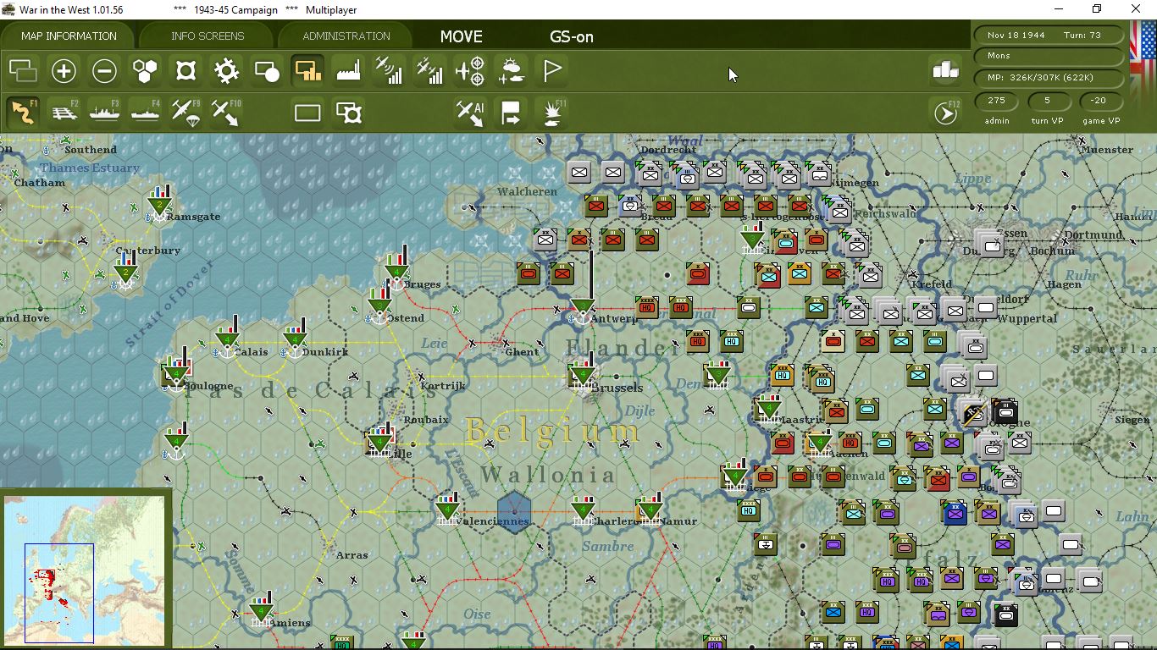Screen dimensions: 1157x650
Task: Click the MOVE mode label
Action: pyautogui.click(x=462, y=36)
